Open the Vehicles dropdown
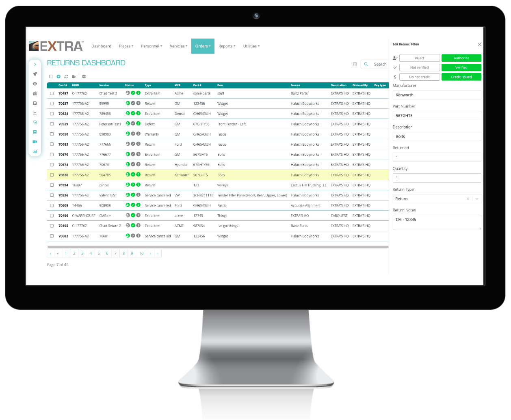The image size is (511, 420). [x=178, y=46]
